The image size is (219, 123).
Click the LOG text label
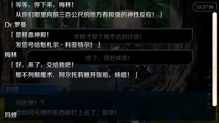click(x=209, y=97)
